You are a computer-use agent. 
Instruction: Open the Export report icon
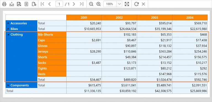point(12,4)
